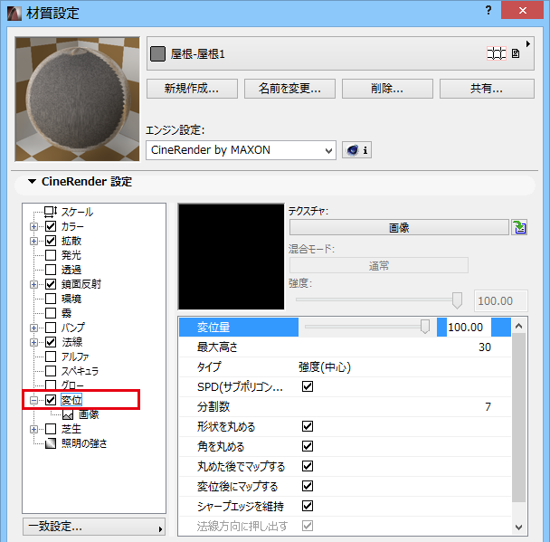The height and width of the screenshot is (542, 550).
Task: Collapse the CineRender 設定 section
Action: 32,181
